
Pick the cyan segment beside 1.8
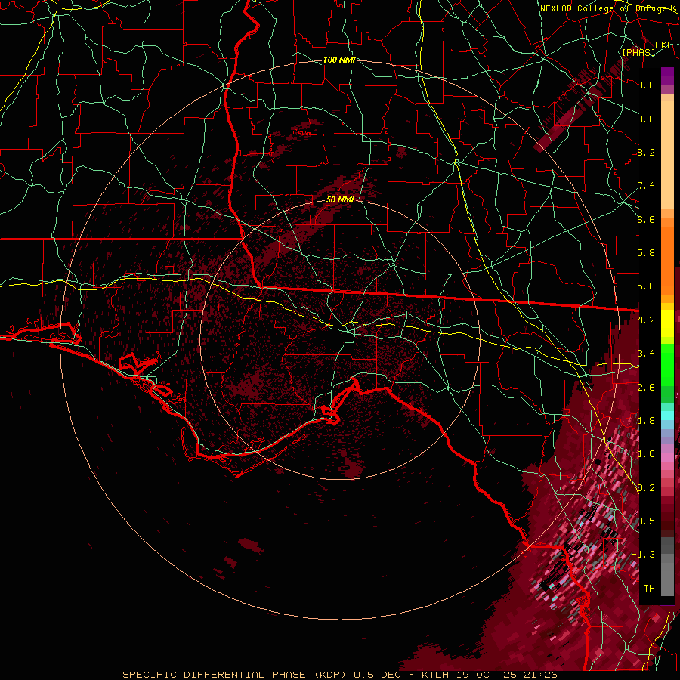[667, 416]
